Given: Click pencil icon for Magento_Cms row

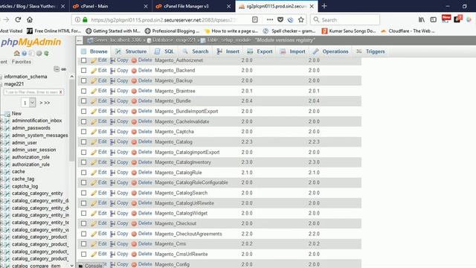Looking at the screenshot, I should pyautogui.click(x=94, y=244).
